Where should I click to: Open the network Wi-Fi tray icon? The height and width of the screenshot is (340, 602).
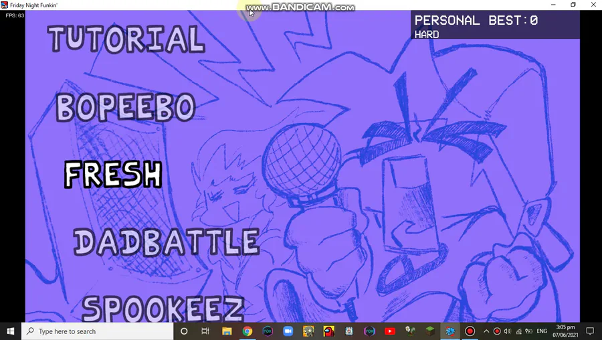coord(518,331)
